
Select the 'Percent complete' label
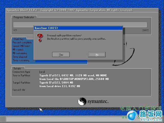pyautogui.click(x=22, y=43)
